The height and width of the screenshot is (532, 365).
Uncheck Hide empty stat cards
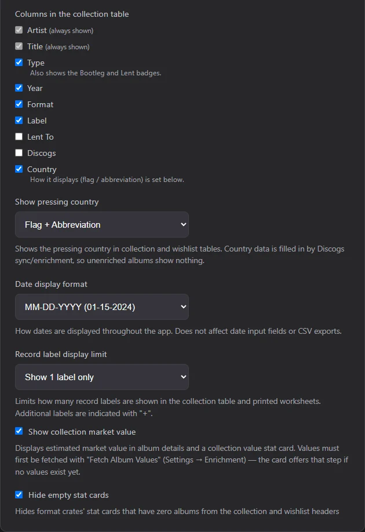click(x=19, y=495)
